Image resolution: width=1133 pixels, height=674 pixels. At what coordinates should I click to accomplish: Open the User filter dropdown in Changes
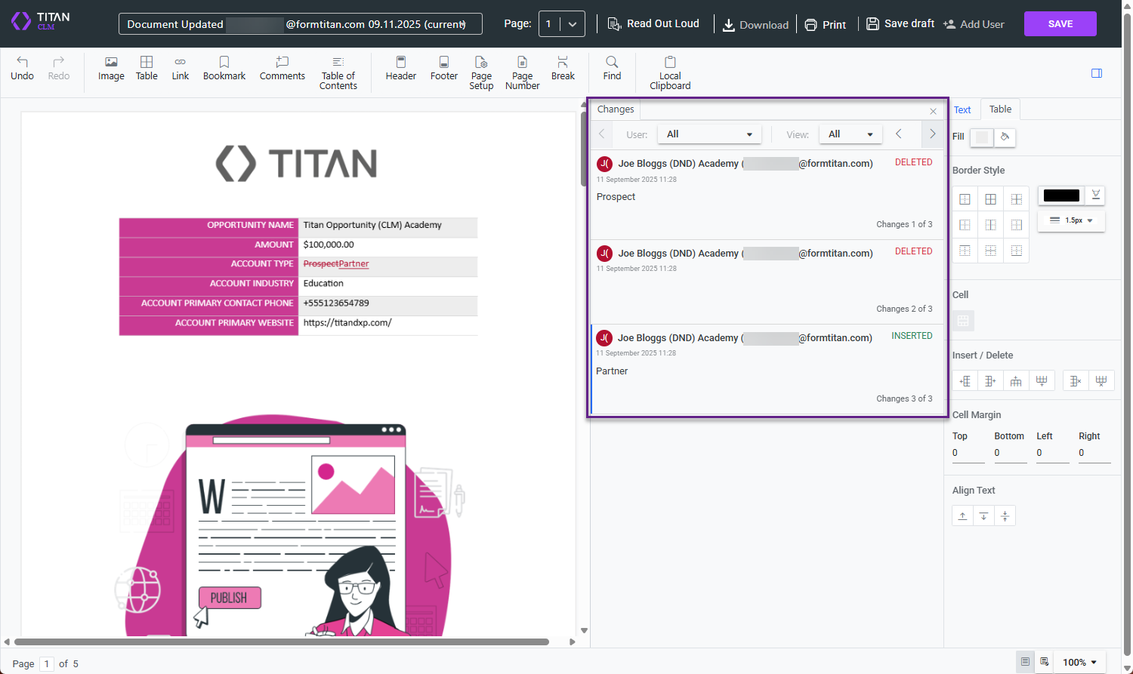pyautogui.click(x=709, y=134)
